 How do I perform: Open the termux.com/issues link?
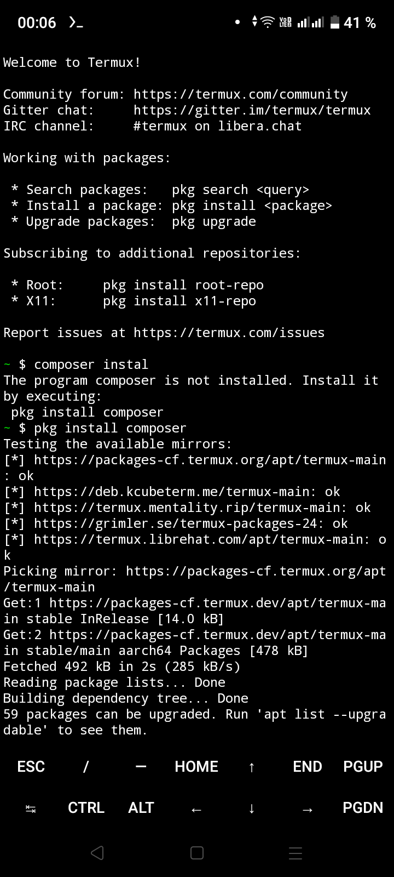coord(229,333)
